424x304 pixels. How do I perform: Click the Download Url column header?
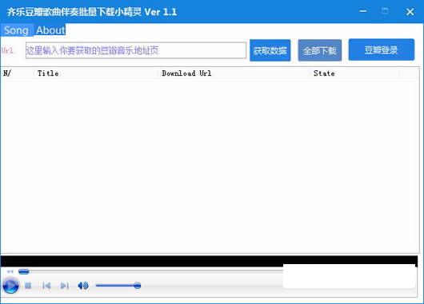click(234, 73)
